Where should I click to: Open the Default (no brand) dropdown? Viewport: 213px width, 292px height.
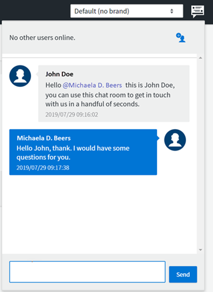point(127,11)
